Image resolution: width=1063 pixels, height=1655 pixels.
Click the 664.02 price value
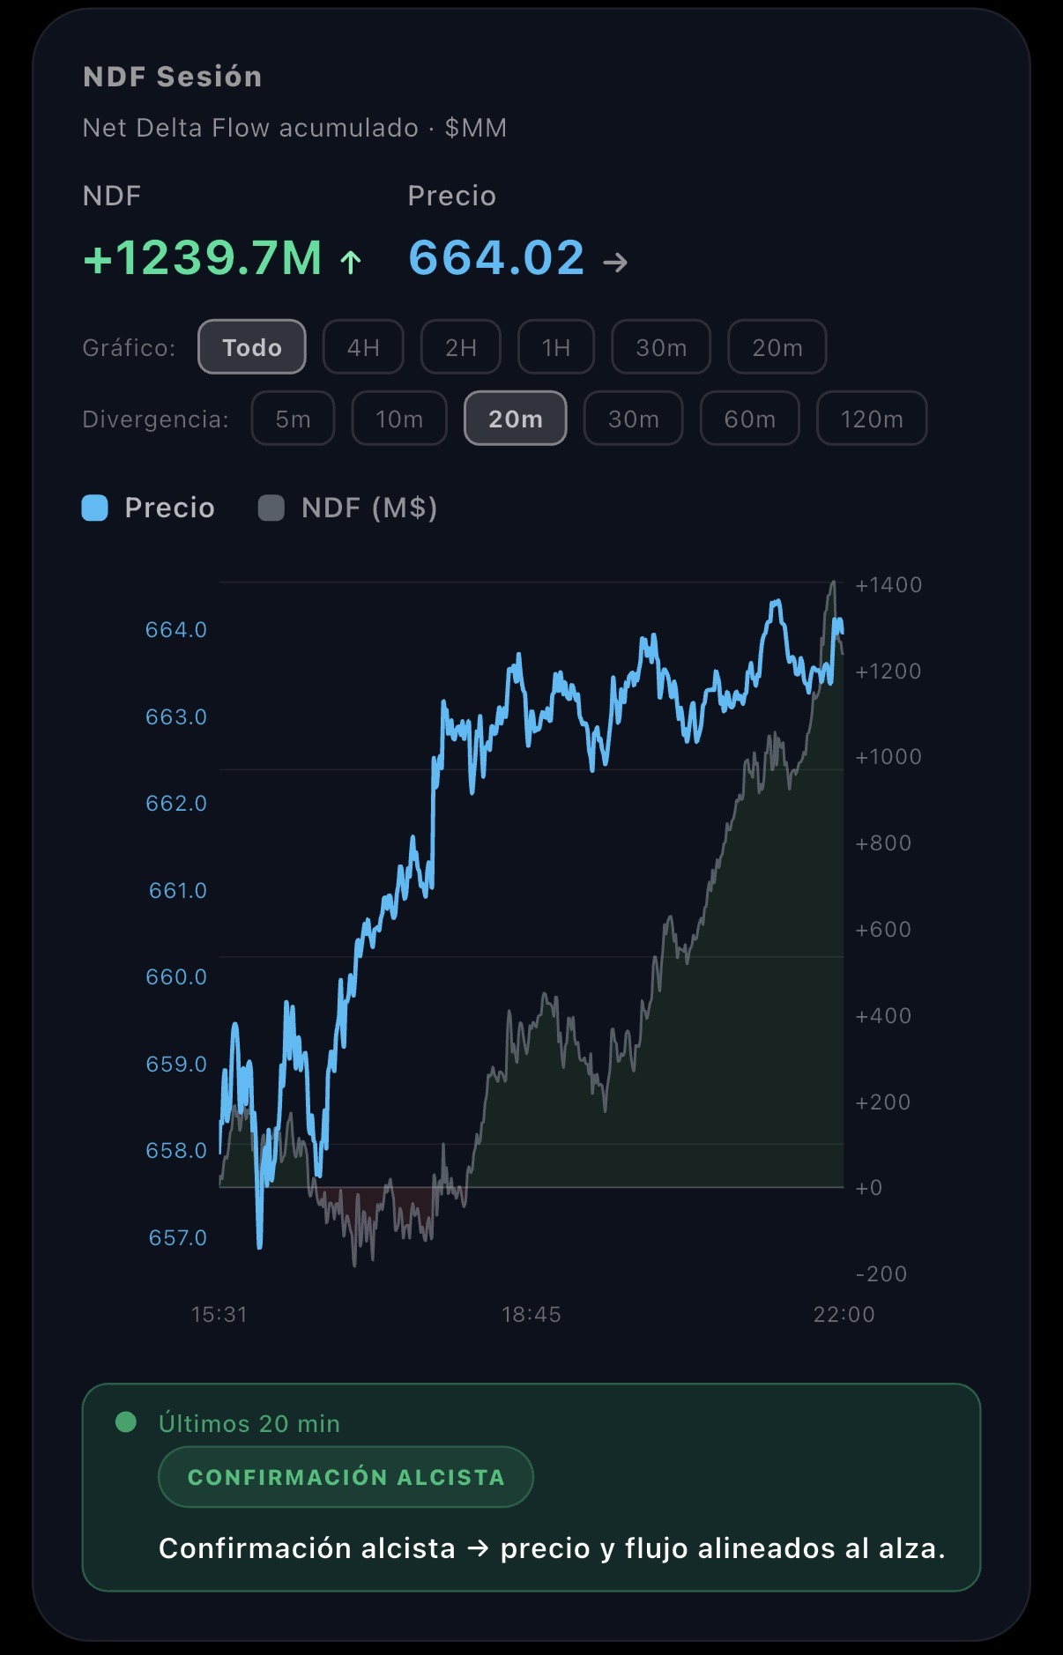coord(497,258)
